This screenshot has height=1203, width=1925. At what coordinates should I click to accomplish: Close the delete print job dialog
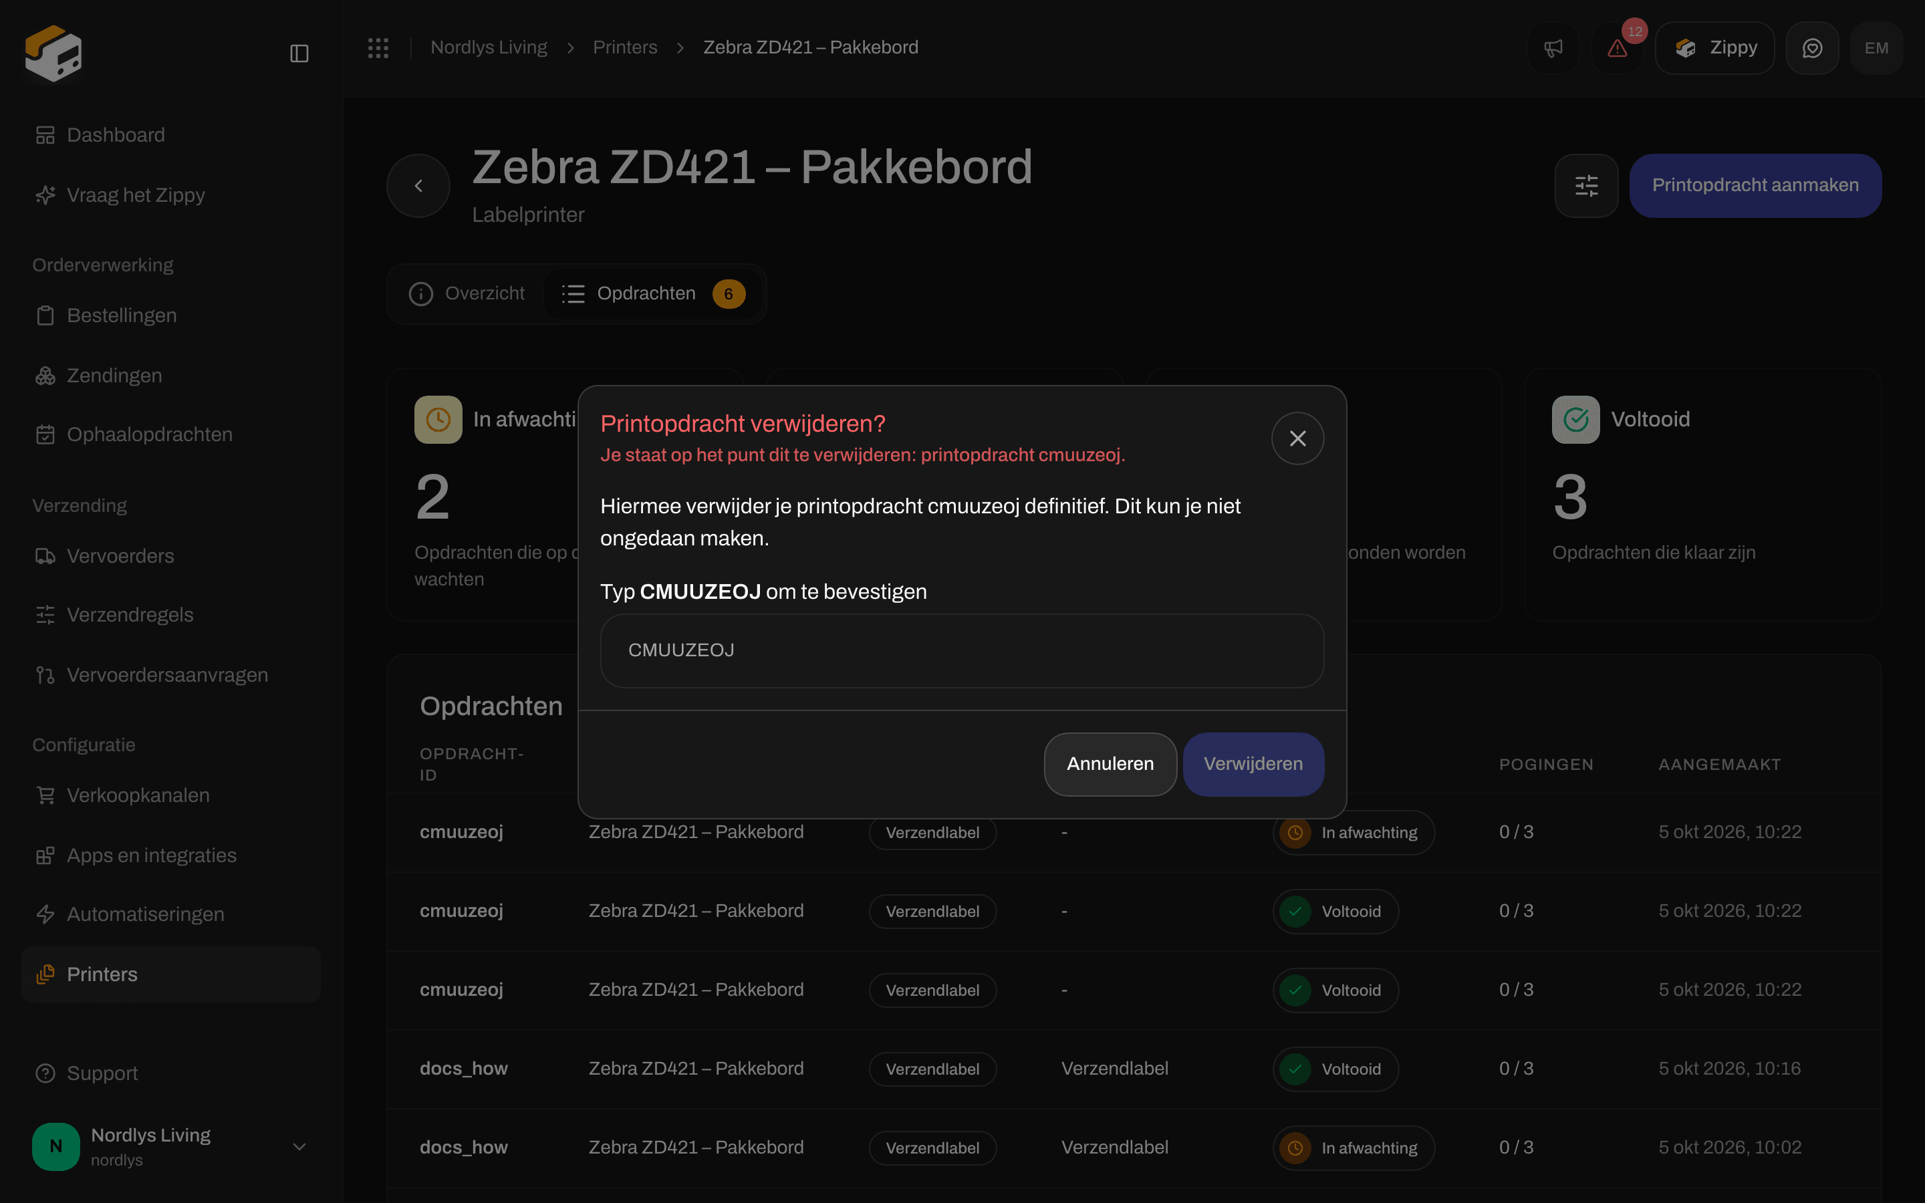click(x=1297, y=438)
